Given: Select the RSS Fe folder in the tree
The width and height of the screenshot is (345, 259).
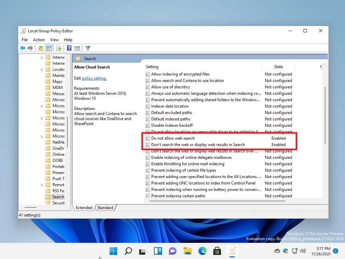Looking at the screenshot, I should pyautogui.click(x=55, y=191).
